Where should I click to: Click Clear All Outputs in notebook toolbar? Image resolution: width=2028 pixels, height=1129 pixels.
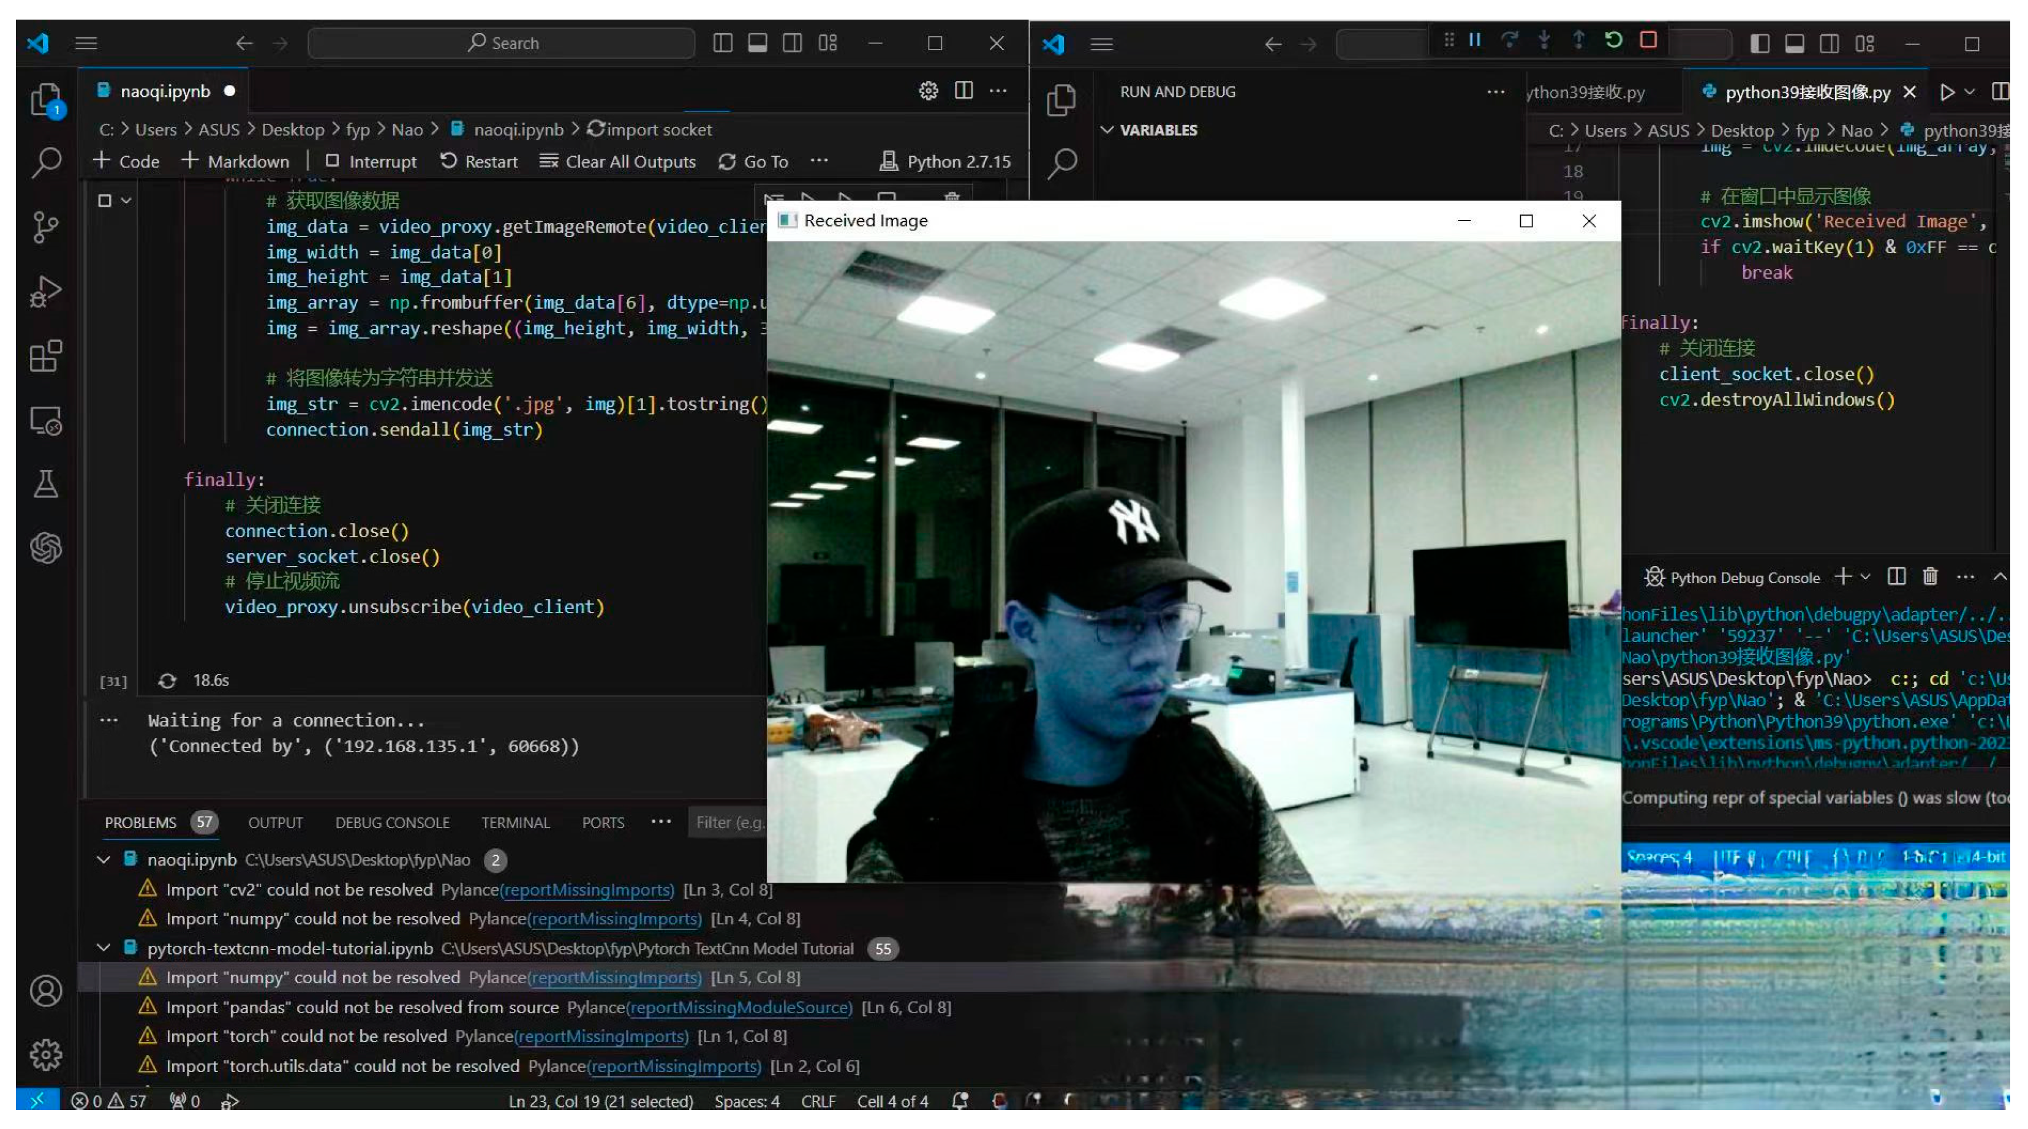point(618,161)
